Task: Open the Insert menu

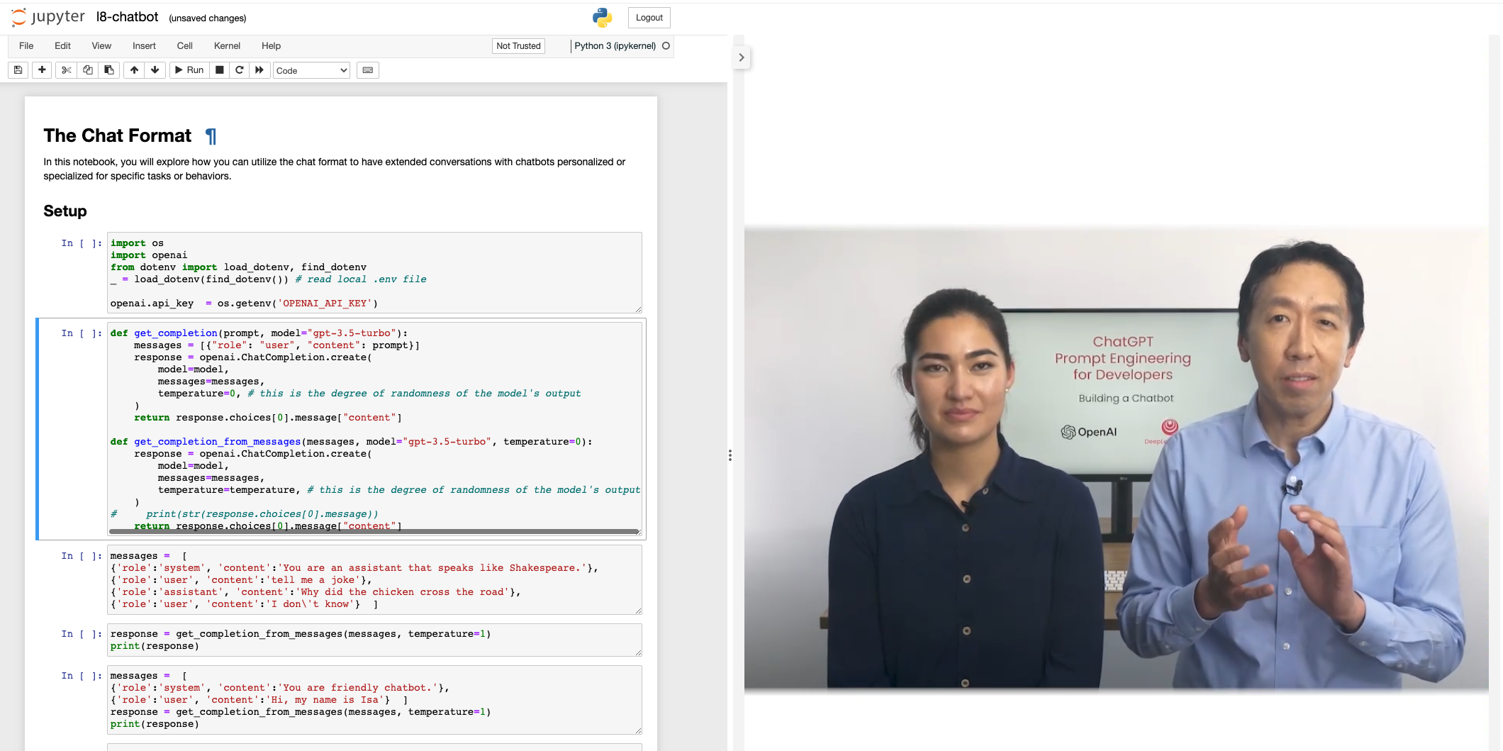Action: coord(144,46)
